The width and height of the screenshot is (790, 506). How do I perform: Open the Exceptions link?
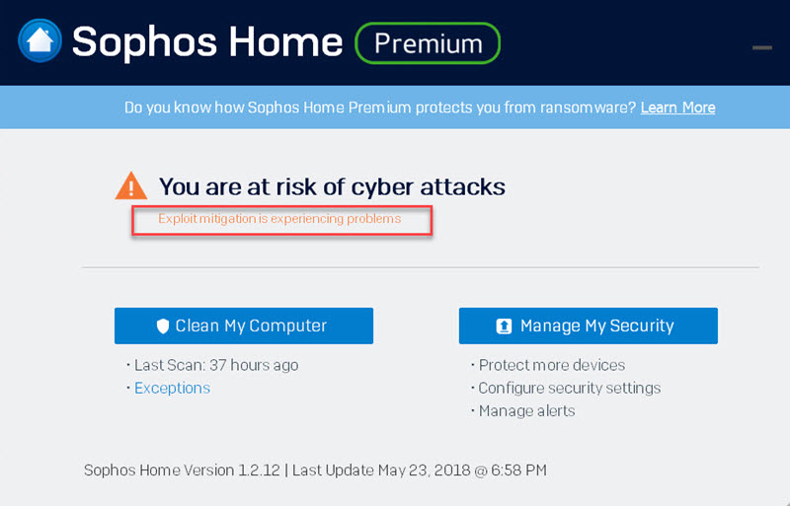(x=172, y=388)
